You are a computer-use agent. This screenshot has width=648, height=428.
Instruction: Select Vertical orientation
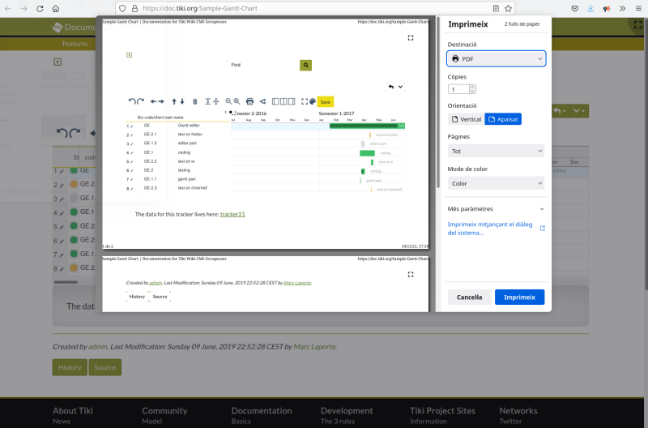pyautogui.click(x=467, y=119)
